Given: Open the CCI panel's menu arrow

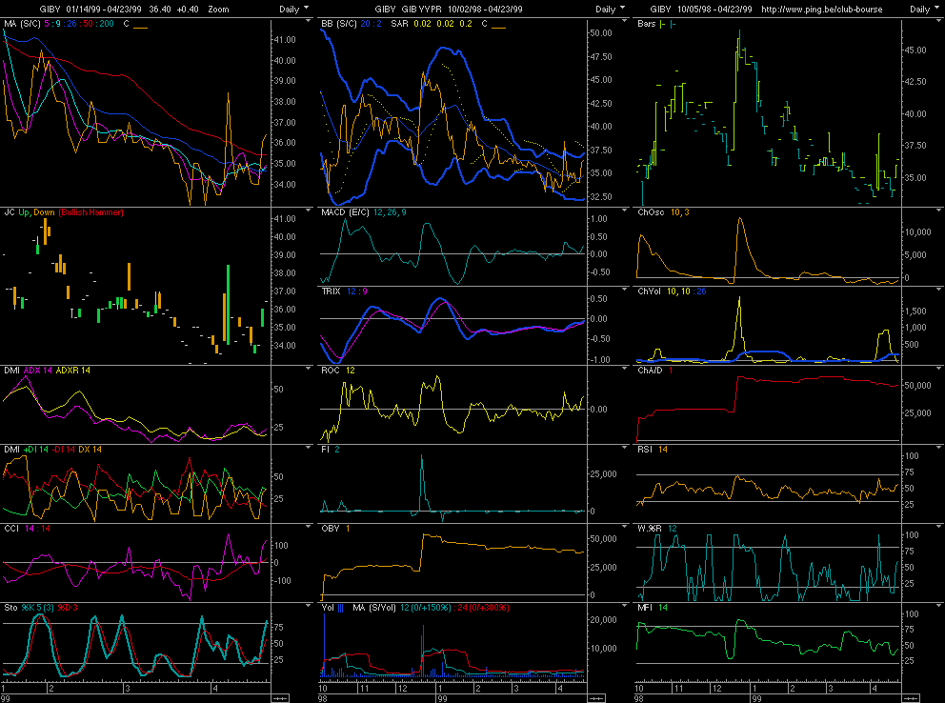Looking at the screenshot, I should click(x=309, y=526).
